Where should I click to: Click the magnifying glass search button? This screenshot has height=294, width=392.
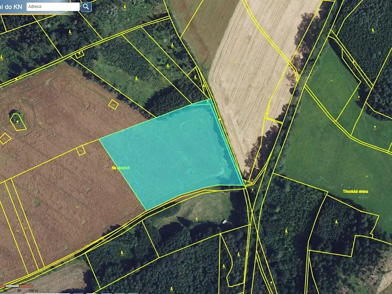(x=86, y=7)
